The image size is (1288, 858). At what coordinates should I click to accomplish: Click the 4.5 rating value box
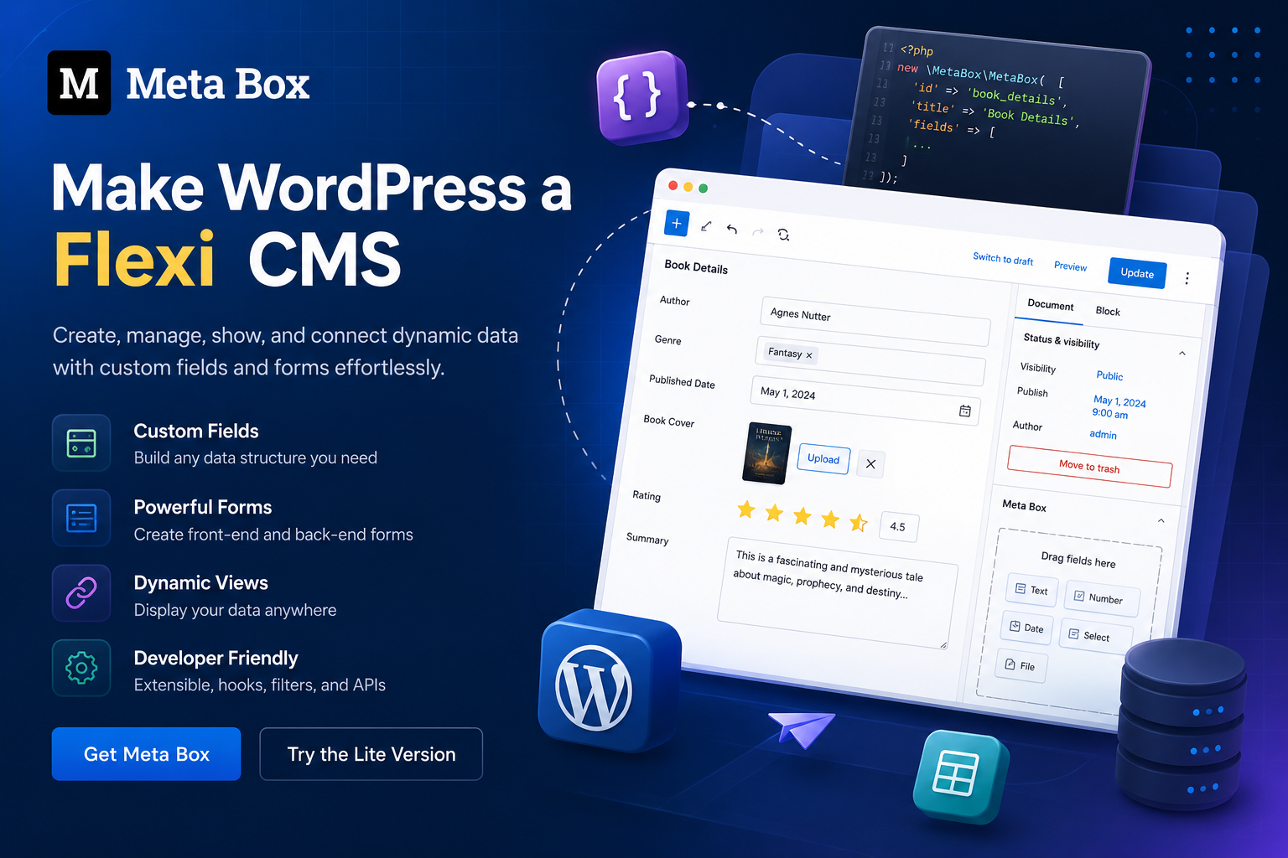pos(898,527)
